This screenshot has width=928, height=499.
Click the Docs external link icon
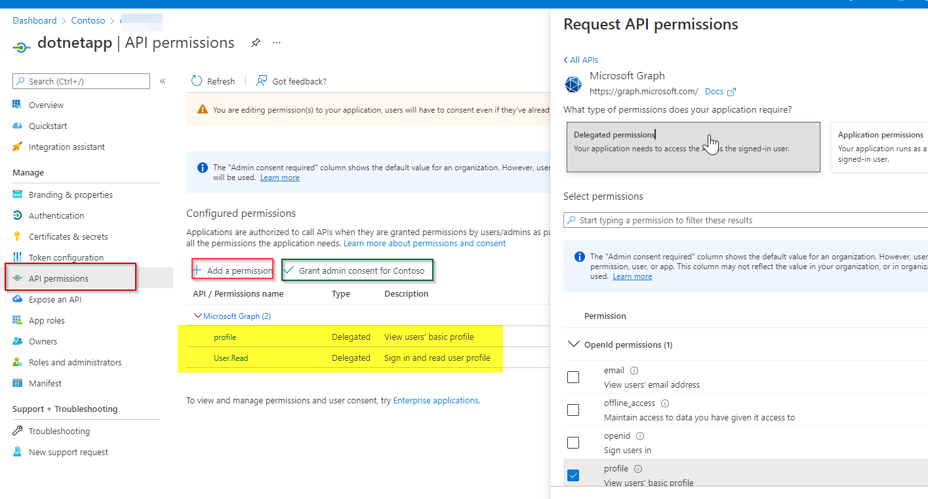pyautogui.click(x=732, y=92)
